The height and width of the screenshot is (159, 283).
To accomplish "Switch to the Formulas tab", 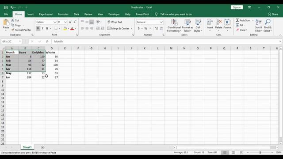I will pyautogui.click(x=63, y=14).
